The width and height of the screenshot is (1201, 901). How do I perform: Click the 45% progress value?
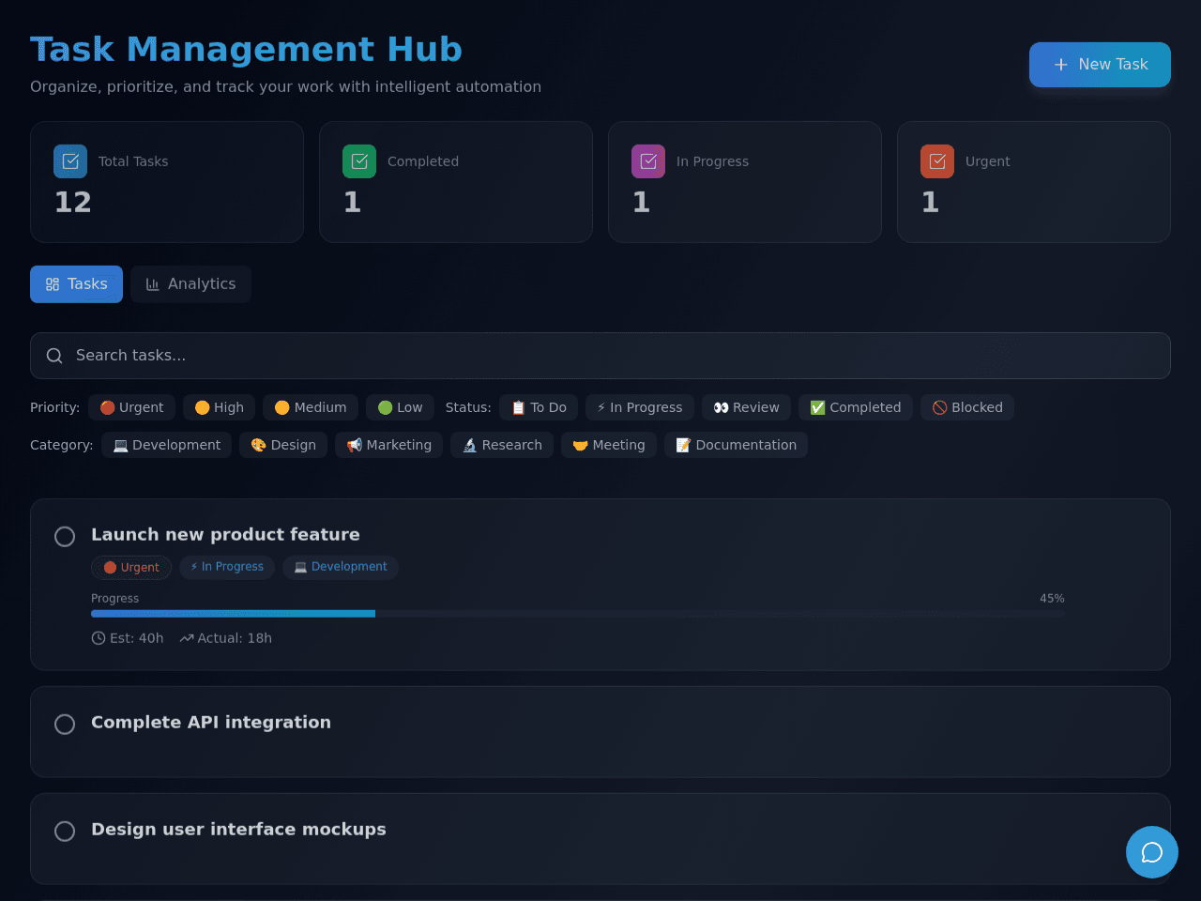click(x=1052, y=599)
